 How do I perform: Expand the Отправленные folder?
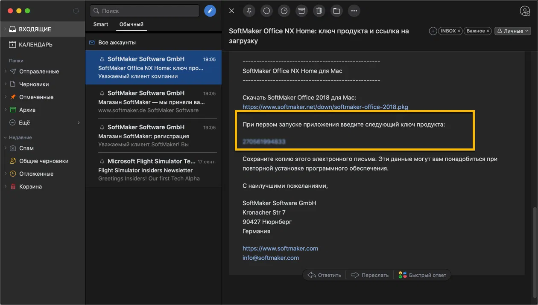point(5,72)
